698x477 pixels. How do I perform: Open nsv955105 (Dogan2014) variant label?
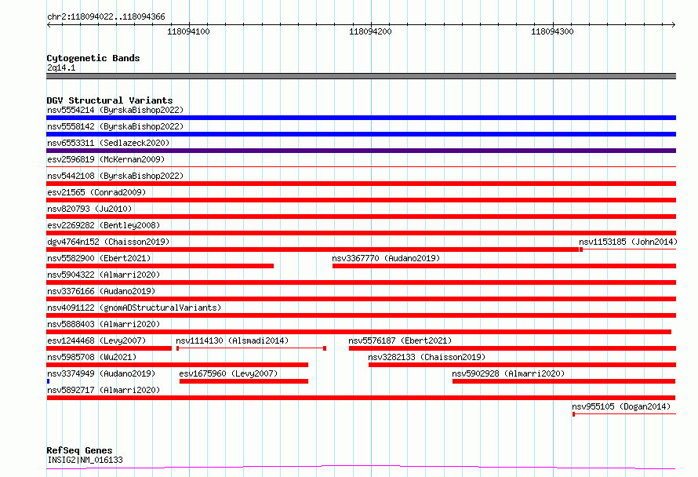coord(621,406)
